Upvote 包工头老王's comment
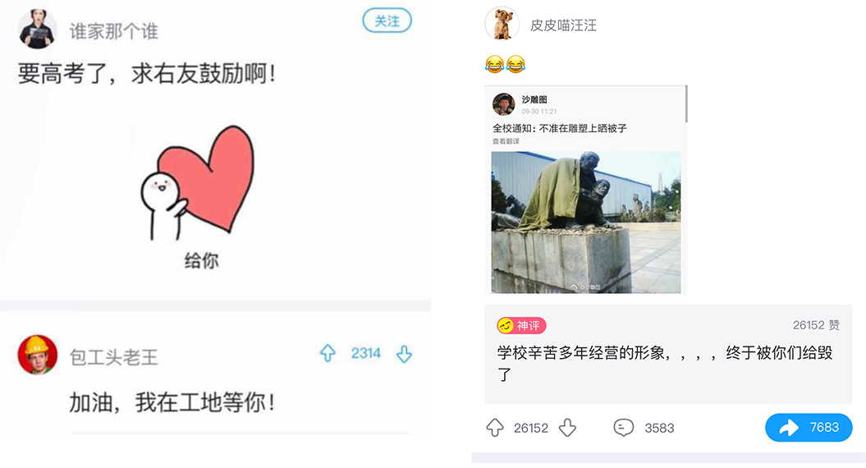866x468 pixels. (328, 354)
